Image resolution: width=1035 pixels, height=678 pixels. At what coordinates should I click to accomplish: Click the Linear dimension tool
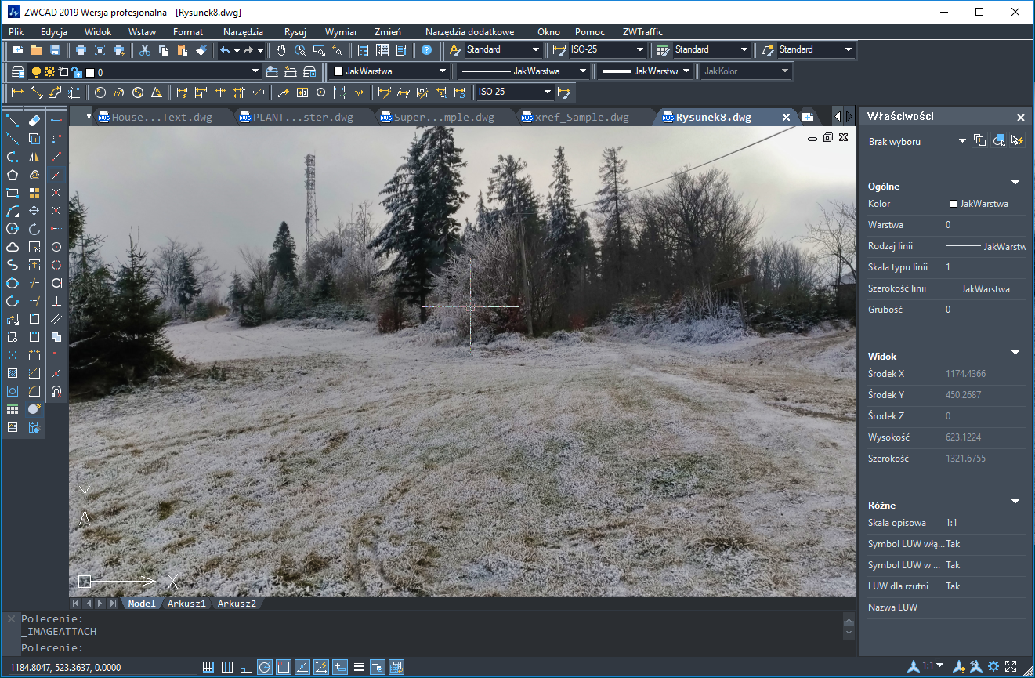point(17,92)
